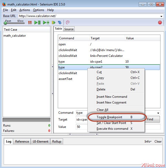Click the Command combo box field
Image resolution: width=166 pixels, height=168 pixels.
point(82,113)
